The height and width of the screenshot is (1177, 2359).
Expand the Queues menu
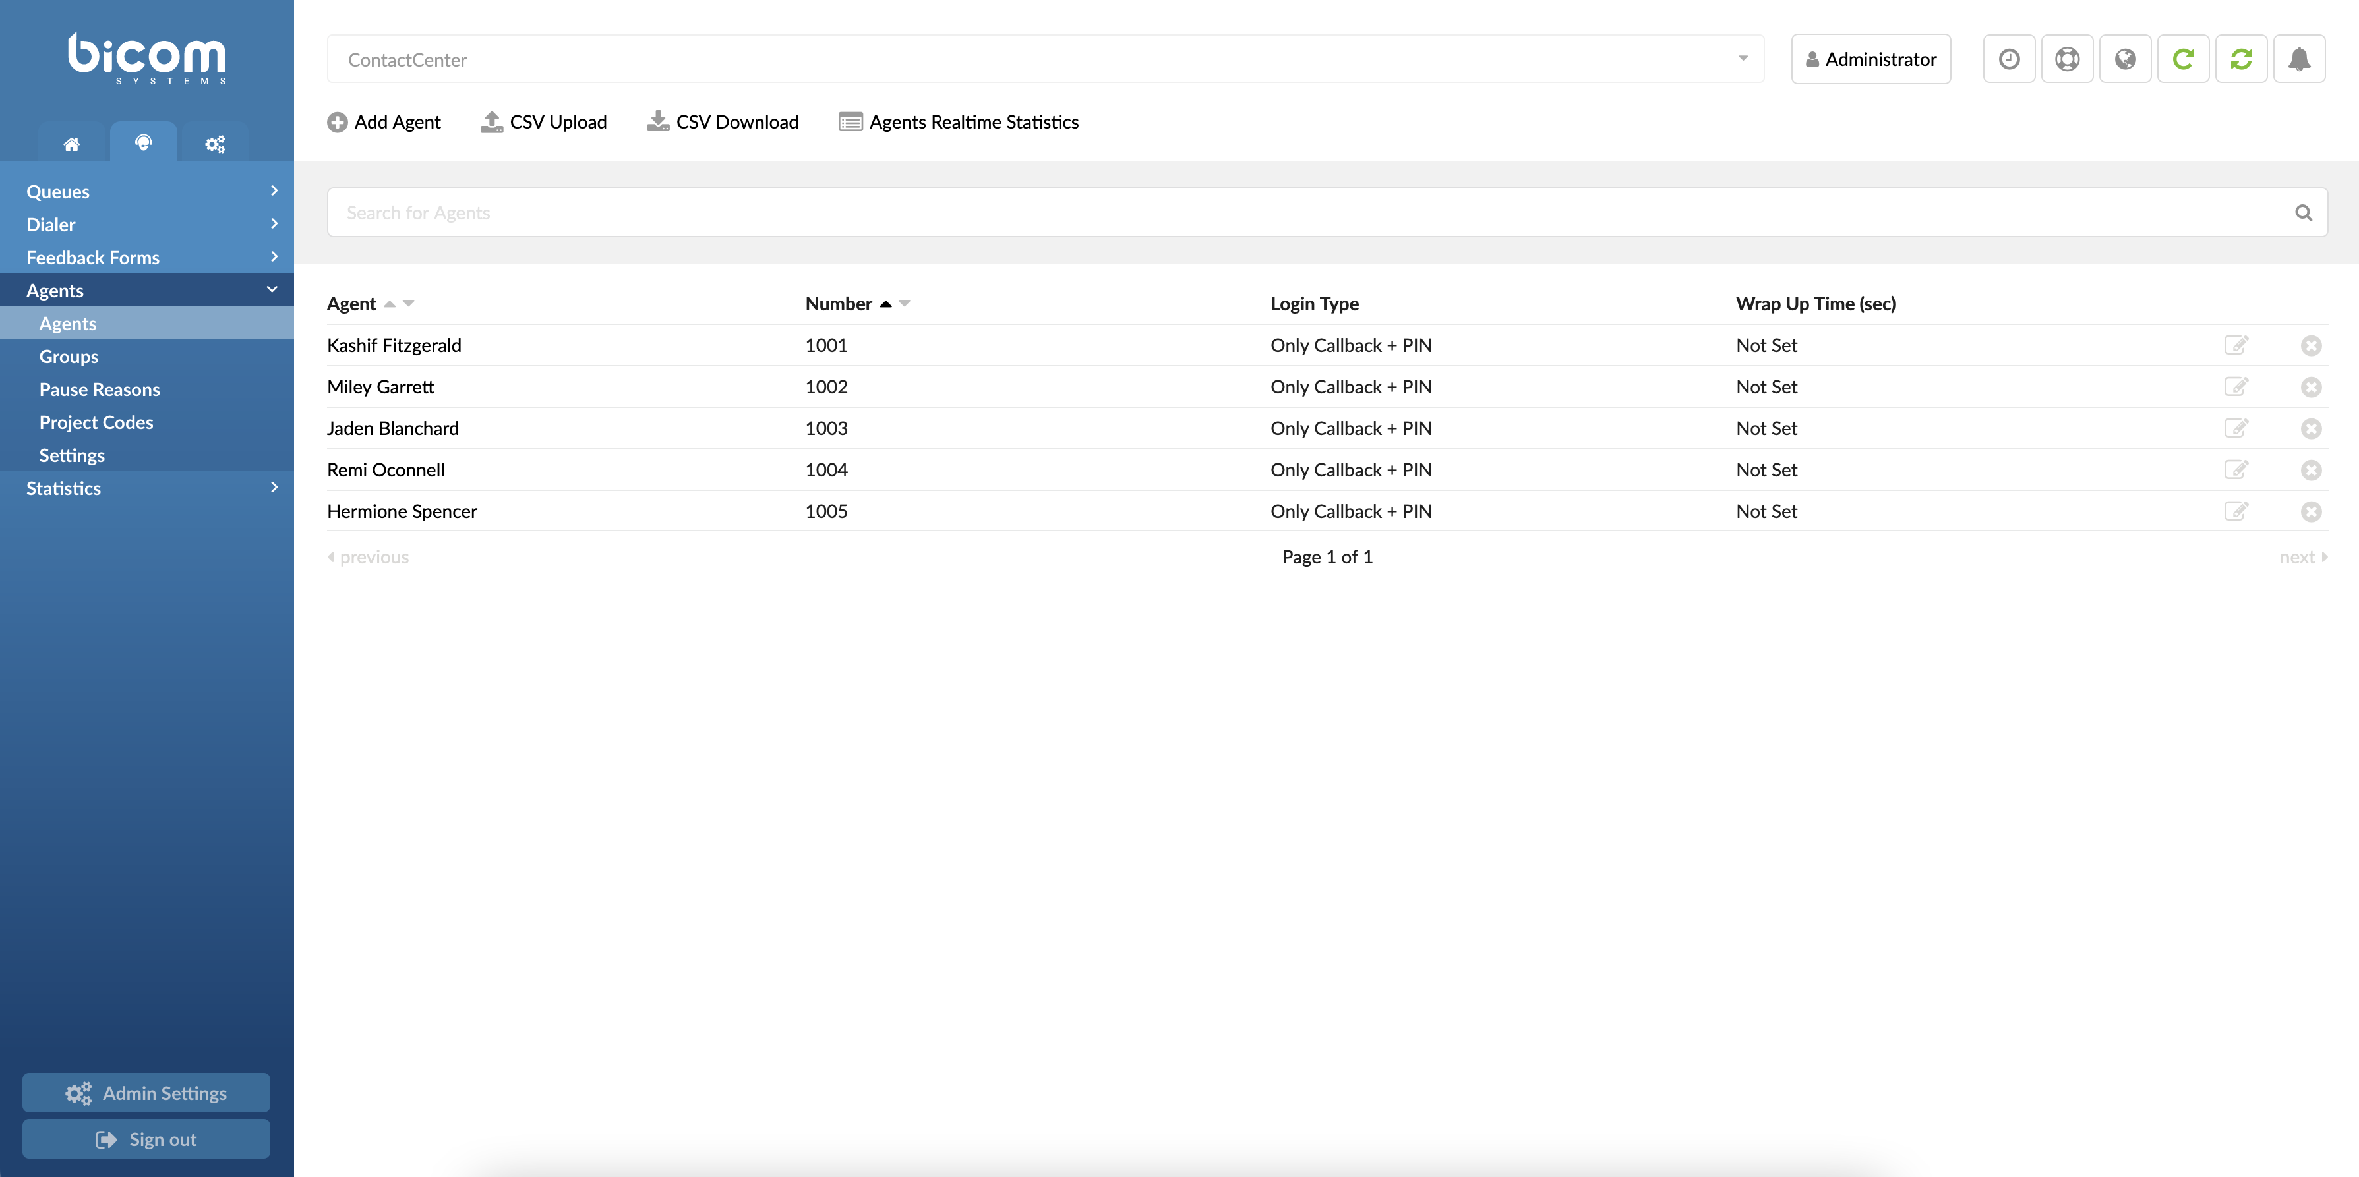[146, 191]
